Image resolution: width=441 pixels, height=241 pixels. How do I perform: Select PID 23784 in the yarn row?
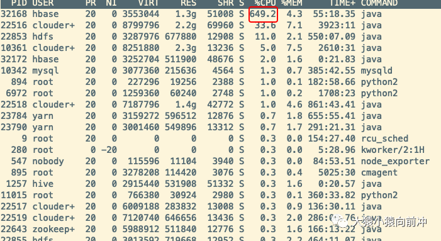click(x=14, y=116)
